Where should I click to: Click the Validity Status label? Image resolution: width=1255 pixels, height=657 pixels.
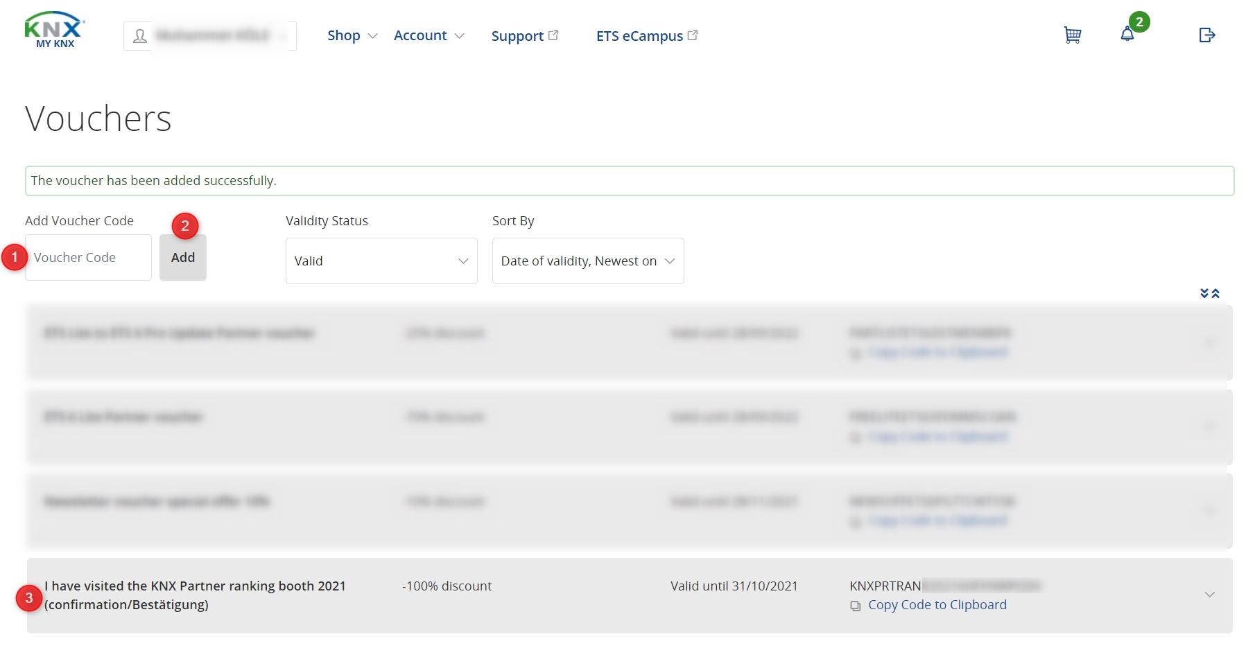point(327,221)
